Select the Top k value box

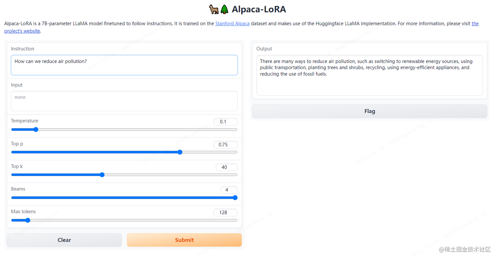click(x=226, y=167)
